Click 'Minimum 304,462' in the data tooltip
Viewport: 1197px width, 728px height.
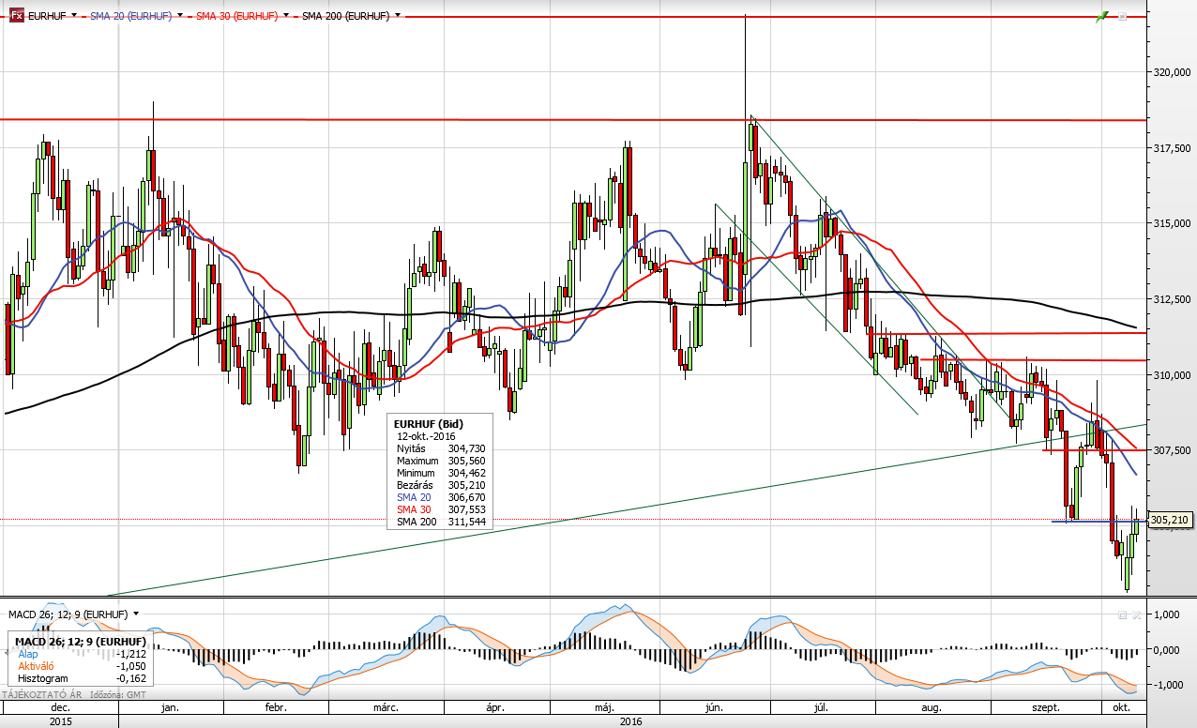[x=440, y=474]
